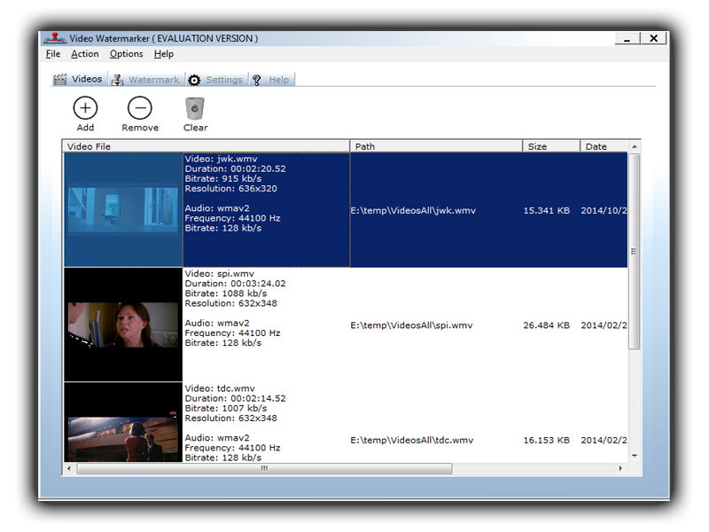Sort by the Path column header
Viewport: 709px width, 532px height.
pos(433,146)
